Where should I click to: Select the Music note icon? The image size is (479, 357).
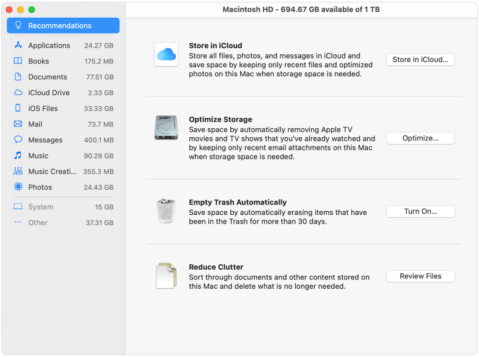tap(18, 156)
